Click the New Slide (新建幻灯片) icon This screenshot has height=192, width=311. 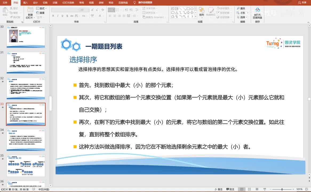coord(30,10)
